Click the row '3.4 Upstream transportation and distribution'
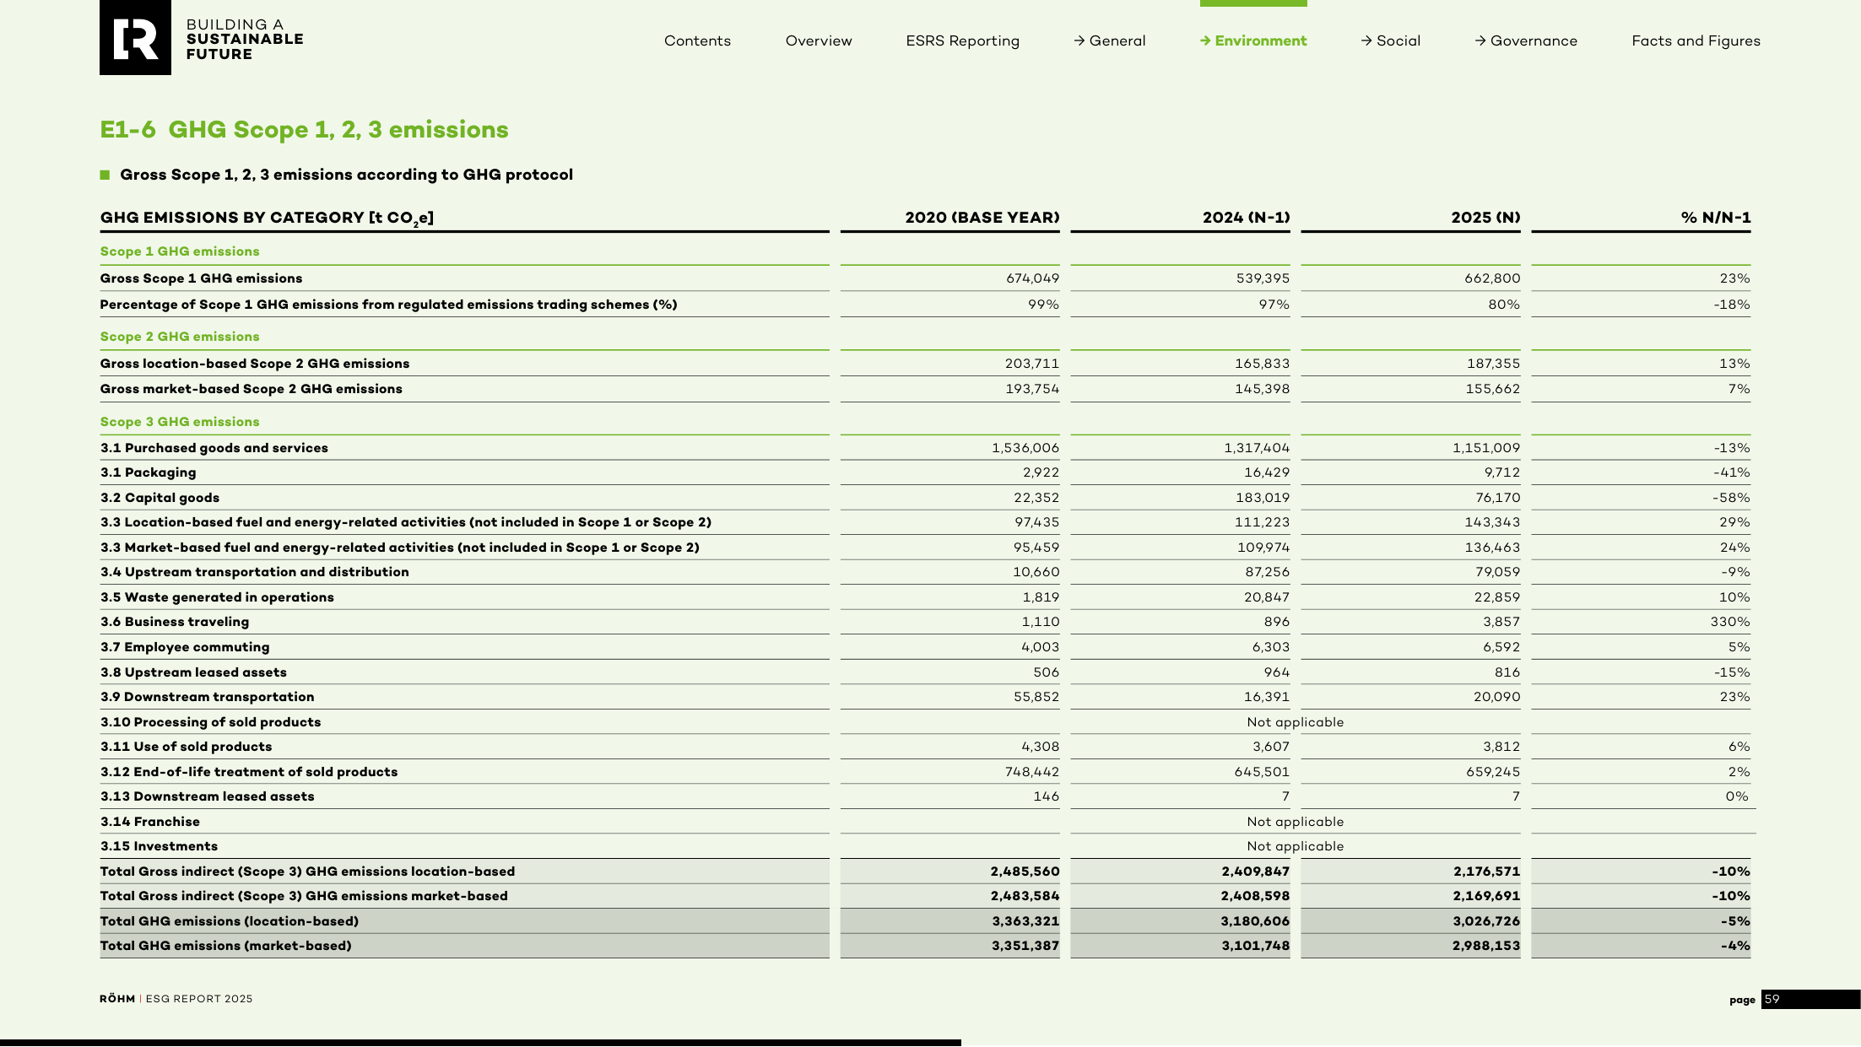Screen dimensions: 1861x1047 coord(925,572)
